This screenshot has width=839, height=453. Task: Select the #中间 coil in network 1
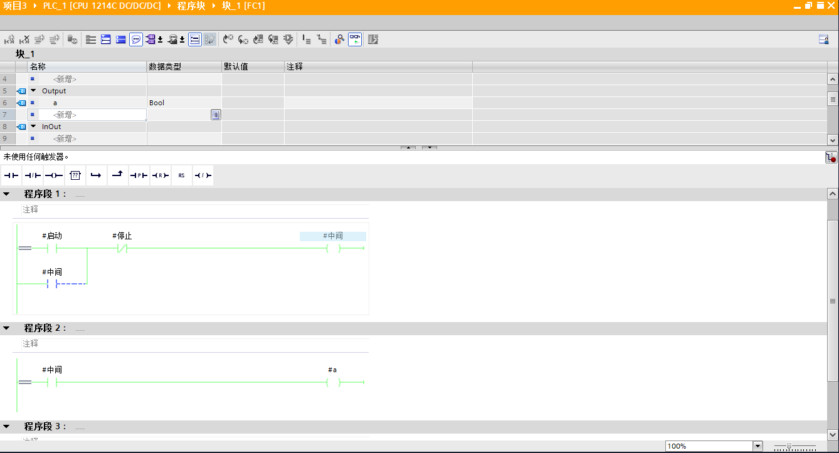(x=333, y=249)
